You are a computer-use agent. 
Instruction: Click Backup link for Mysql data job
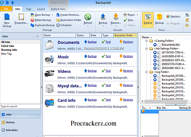[x=92, y=85]
